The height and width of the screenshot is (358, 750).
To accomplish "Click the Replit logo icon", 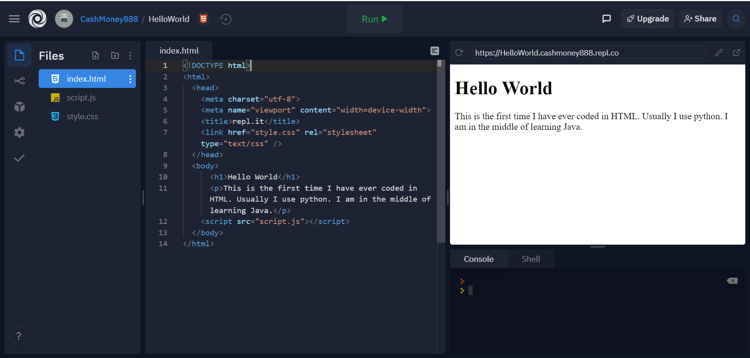I will click(x=37, y=19).
